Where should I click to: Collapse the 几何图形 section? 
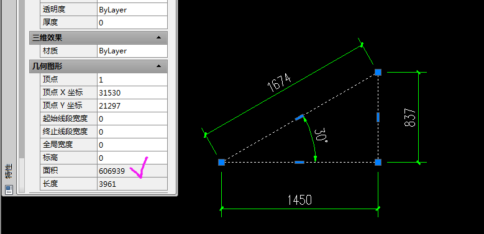158,66
